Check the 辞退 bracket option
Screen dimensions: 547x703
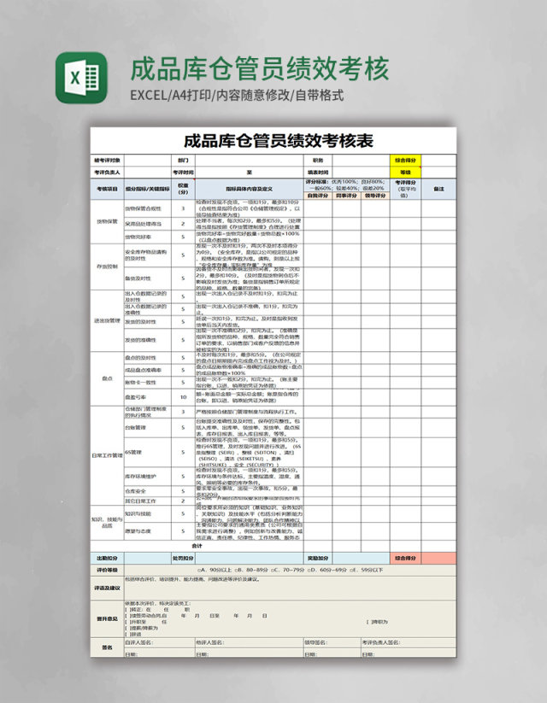pyautogui.click(x=126, y=635)
